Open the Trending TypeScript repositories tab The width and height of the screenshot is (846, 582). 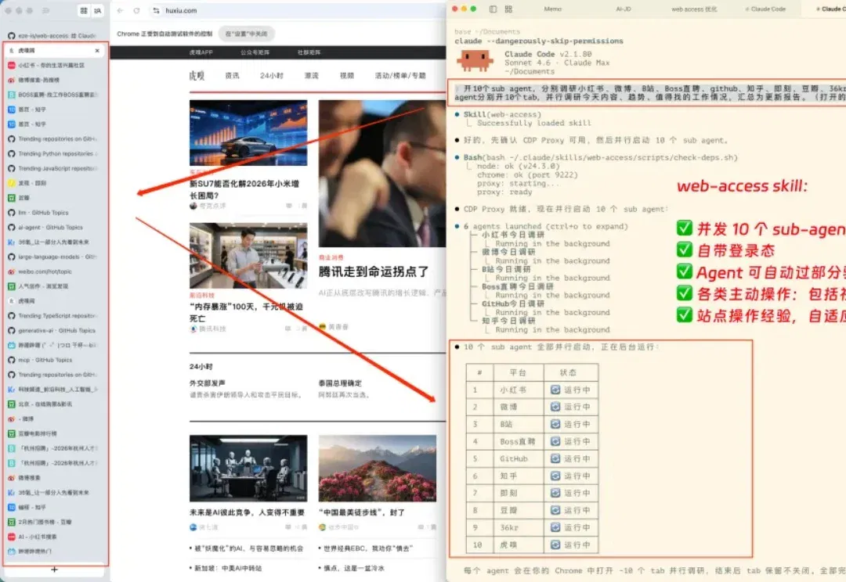pyautogui.click(x=52, y=316)
